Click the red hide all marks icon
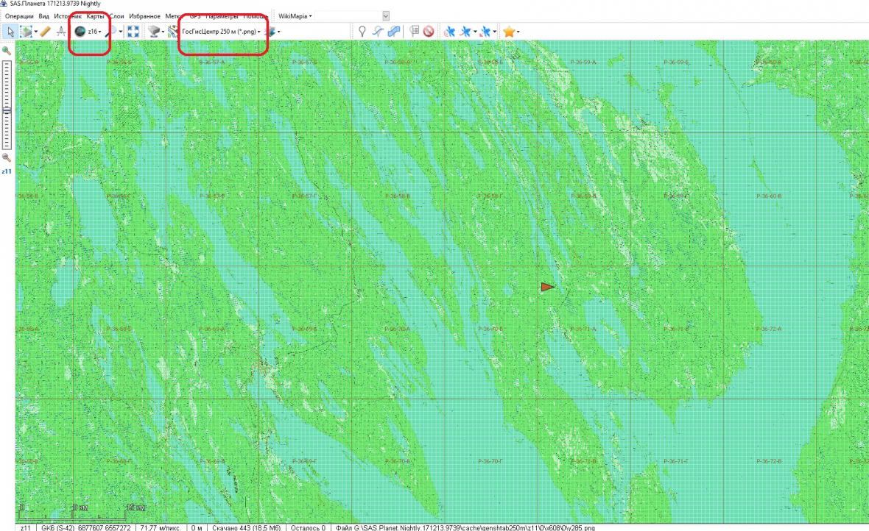Viewport: 869px width, 531px height. pyautogui.click(x=428, y=32)
